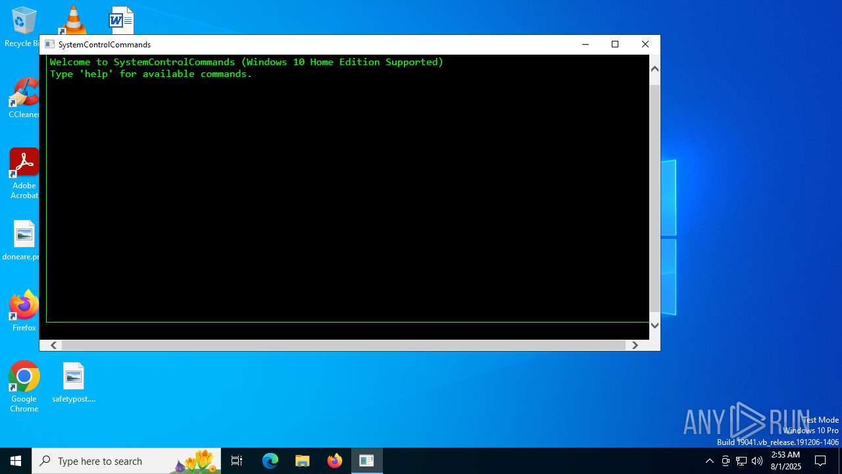Click the "Type 'help' for available commands" line

coord(151,74)
